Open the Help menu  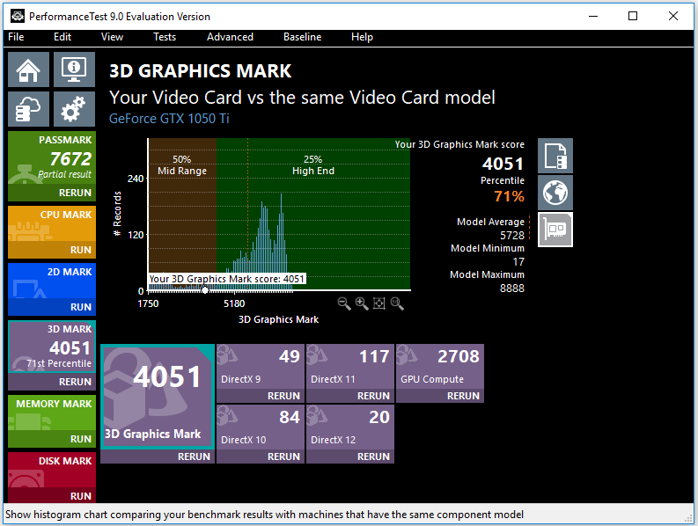point(362,37)
